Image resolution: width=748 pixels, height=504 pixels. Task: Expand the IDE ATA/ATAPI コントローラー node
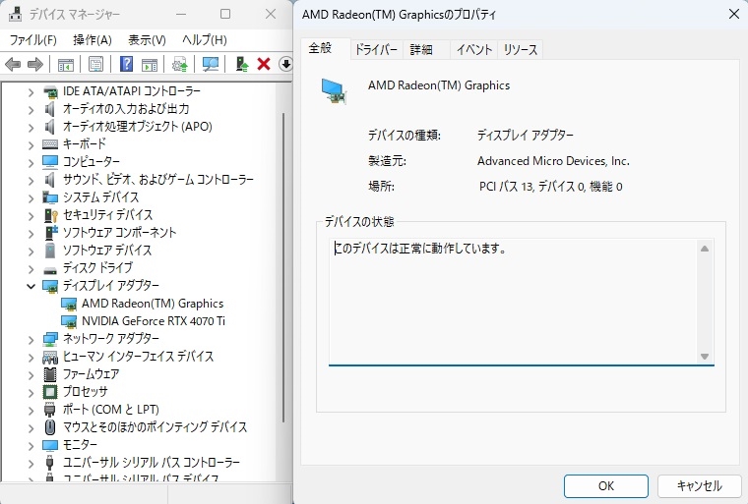tap(31, 92)
